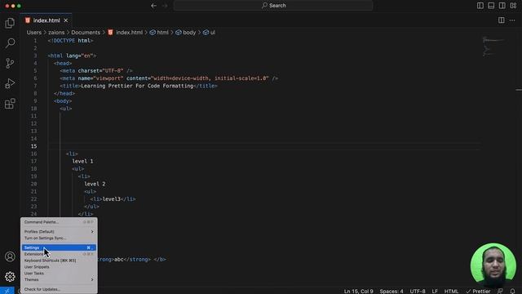Select Check for Updates...
Screen dimensions: 522x294
pos(59,289)
